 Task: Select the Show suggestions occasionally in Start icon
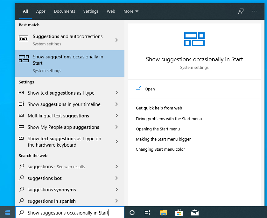tap(24, 59)
